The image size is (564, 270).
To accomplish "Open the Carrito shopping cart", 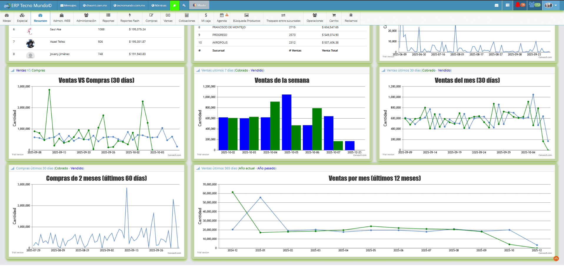I will point(334,18).
